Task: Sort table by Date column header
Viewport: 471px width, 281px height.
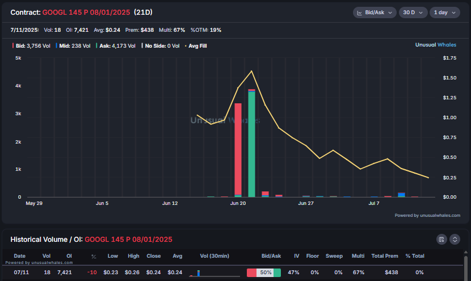Action: [x=19, y=256]
